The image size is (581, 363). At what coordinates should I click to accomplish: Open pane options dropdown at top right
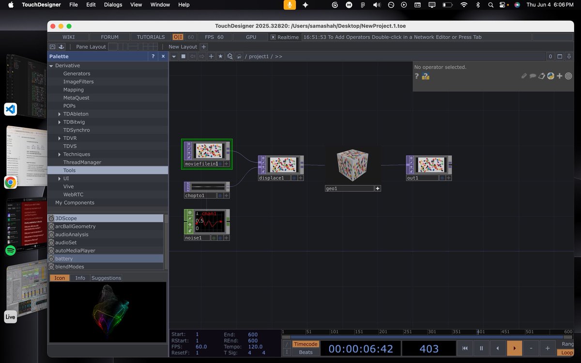(569, 56)
